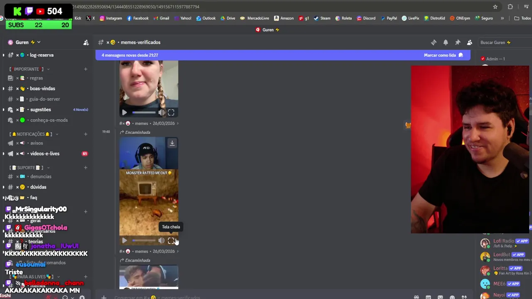Open the PayPal bookmark
The image size is (532, 299).
click(389, 18)
